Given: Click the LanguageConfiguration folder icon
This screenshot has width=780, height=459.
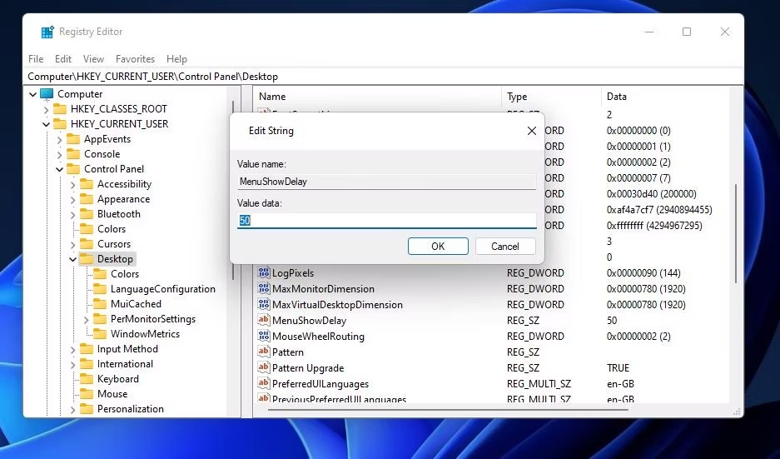Looking at the screenshot, I should [x=100, y=289].
